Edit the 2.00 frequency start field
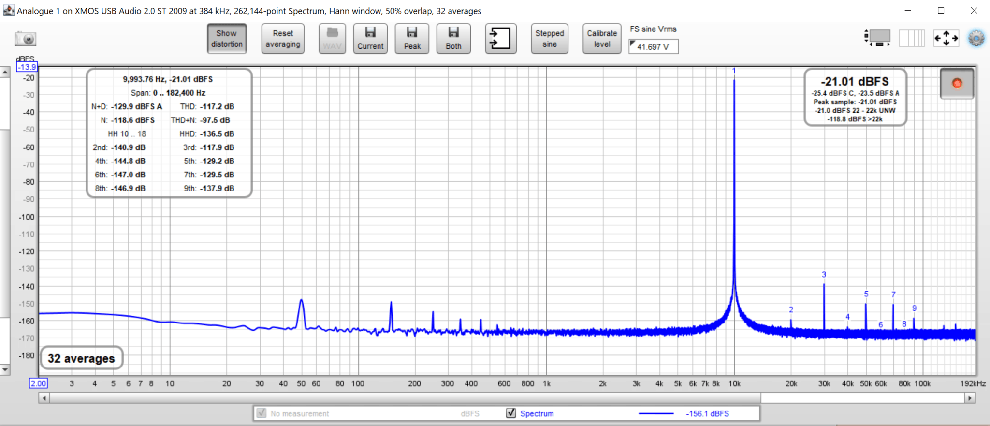 click(38, 383)
